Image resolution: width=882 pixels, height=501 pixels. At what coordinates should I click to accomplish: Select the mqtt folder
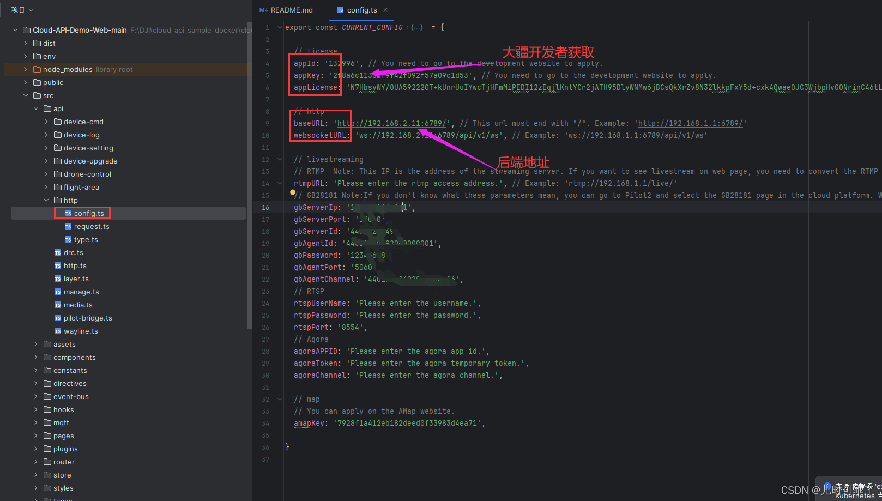point(61,422)
